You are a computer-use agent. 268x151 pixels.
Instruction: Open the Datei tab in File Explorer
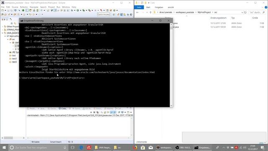[x=139, y=7]
